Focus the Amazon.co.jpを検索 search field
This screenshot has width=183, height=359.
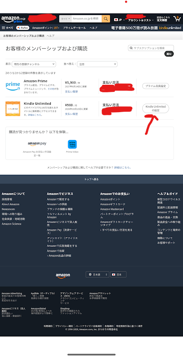[x=87, y=19]
